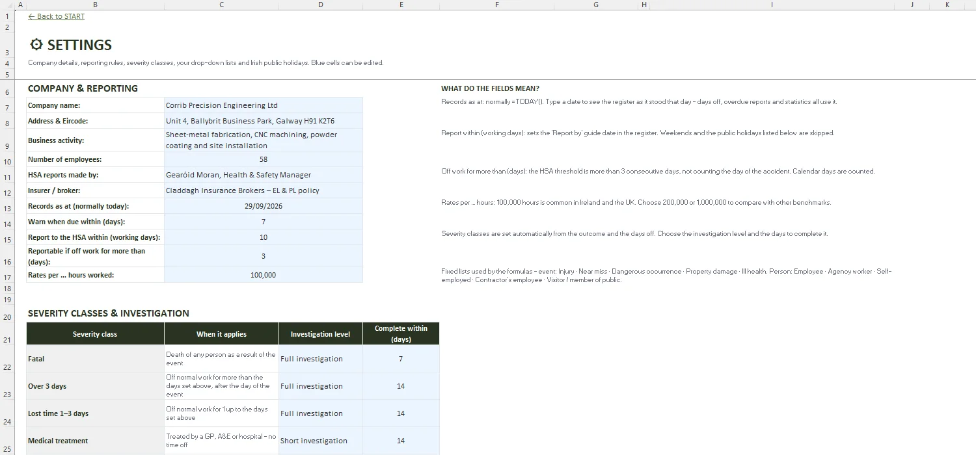Select Over 3 days row's days value 14
The height and width of the screenshot is (455, 976).
(x=401, y=386)
